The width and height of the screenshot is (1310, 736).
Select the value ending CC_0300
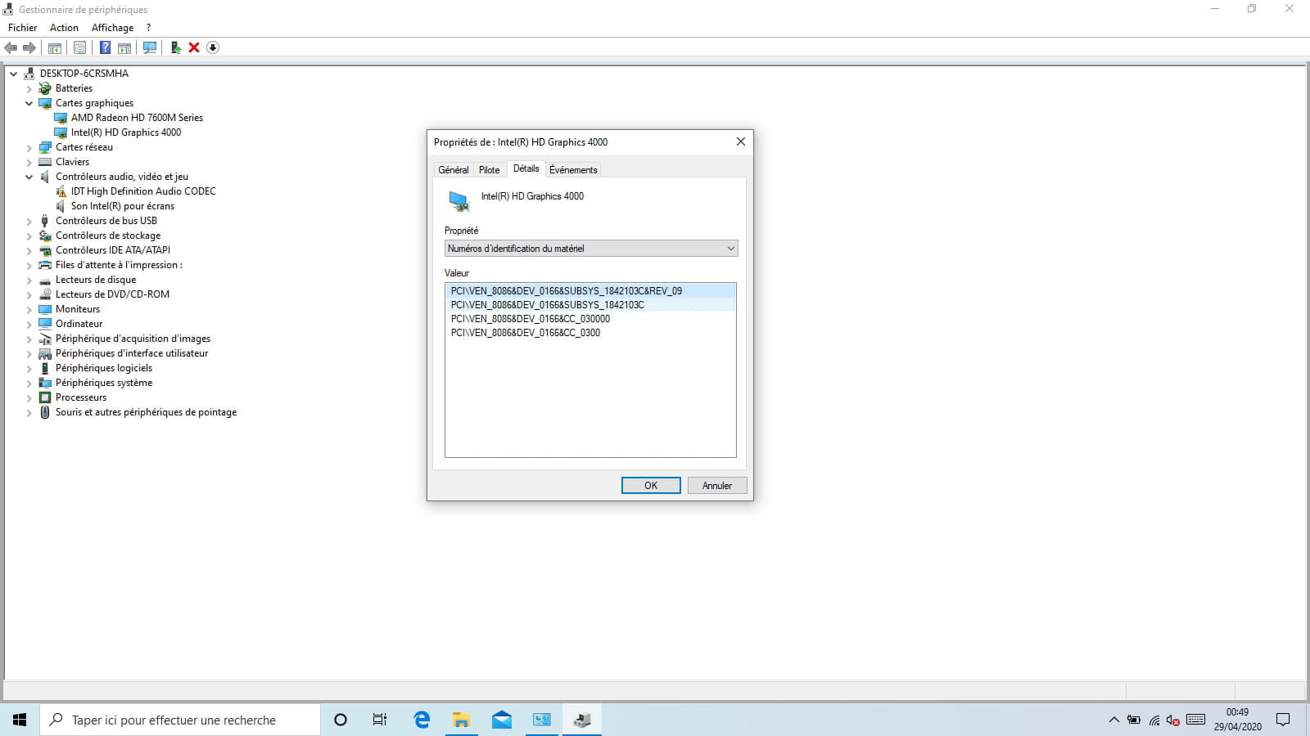click(x=525, y=333)
